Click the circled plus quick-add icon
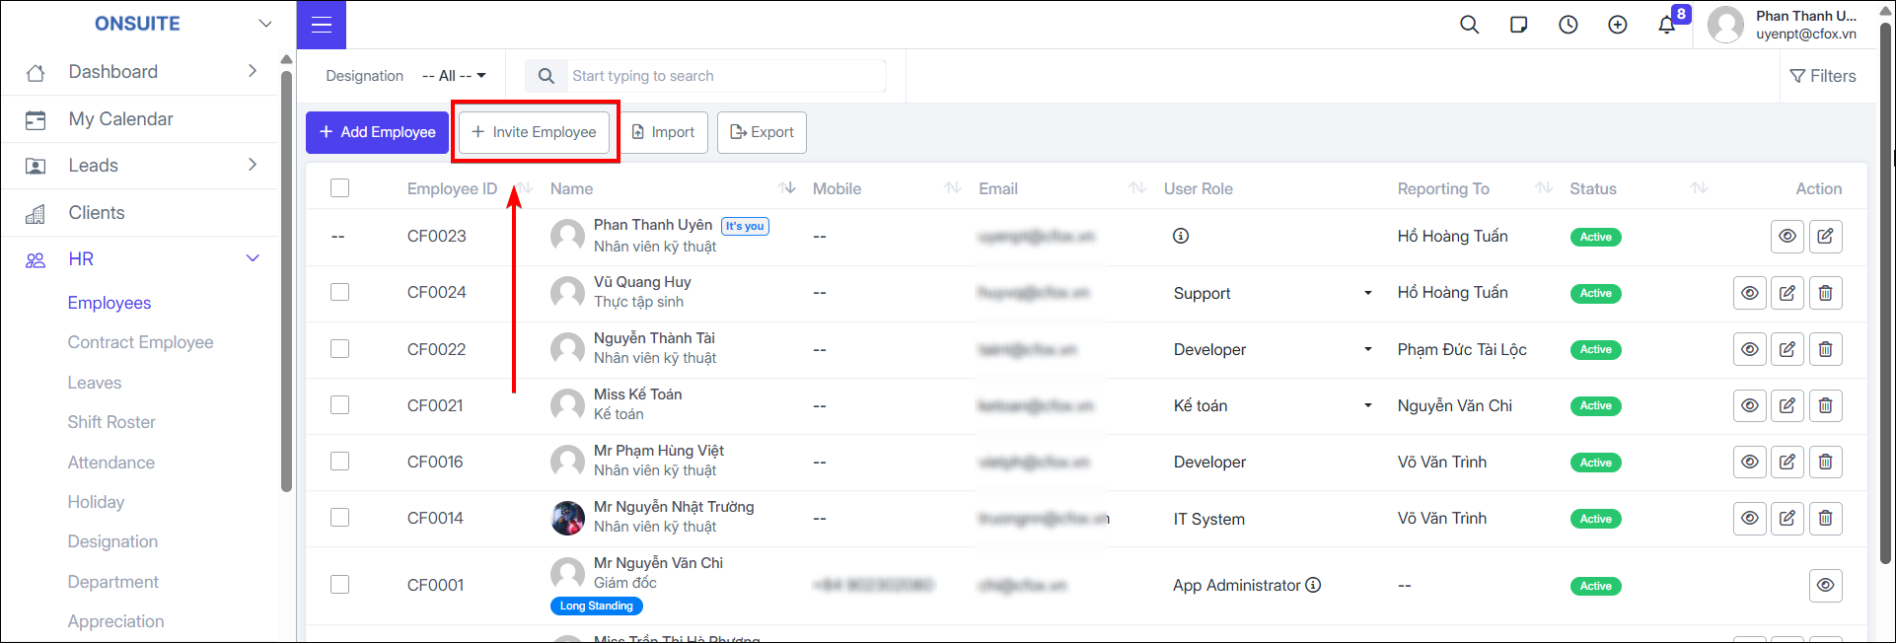The image size is (1896, 643). tap(1618, 25)
